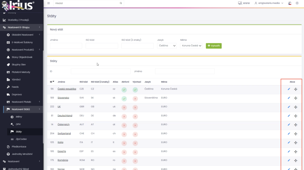The height and width of the screenshot is (170, 304).
Task: Edit the Switzerland row with the pencil
Action: tap(289, 133)
